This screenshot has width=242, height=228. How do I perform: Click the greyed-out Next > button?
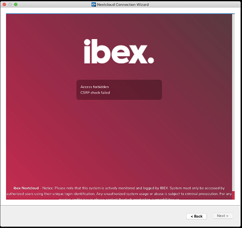click(223, 216)
